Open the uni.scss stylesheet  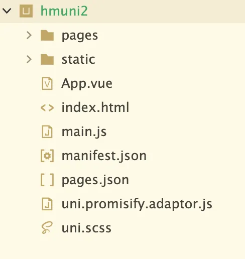tap(86, 228)
